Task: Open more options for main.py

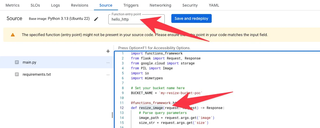Action: click(108, 62)
